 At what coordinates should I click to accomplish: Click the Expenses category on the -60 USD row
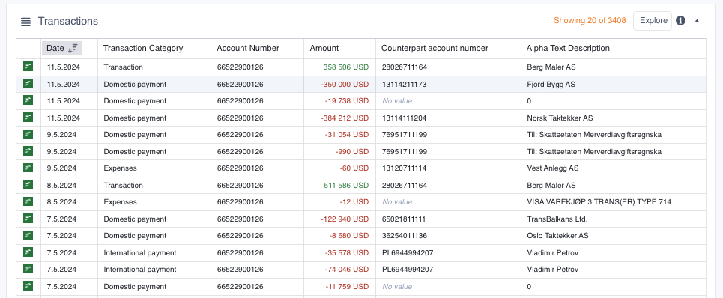[120, 168]
